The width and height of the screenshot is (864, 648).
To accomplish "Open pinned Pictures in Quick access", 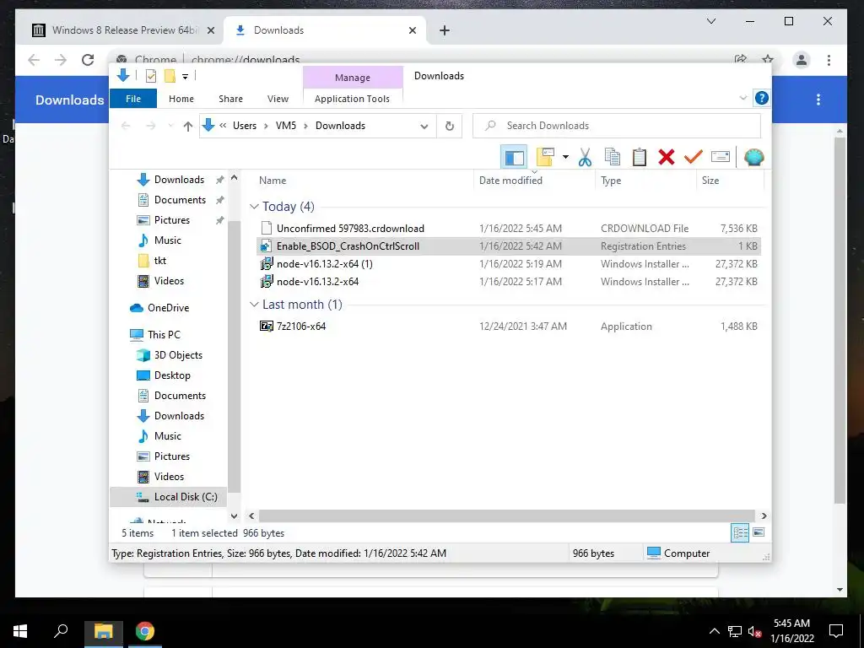I will (172, 220).
